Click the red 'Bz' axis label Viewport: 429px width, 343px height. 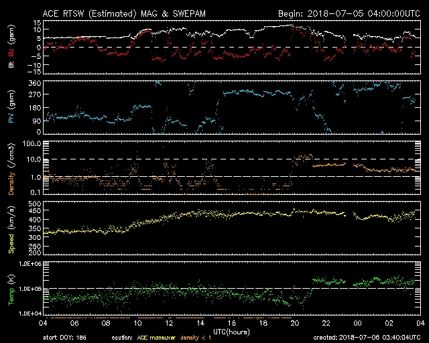point(11,53)
